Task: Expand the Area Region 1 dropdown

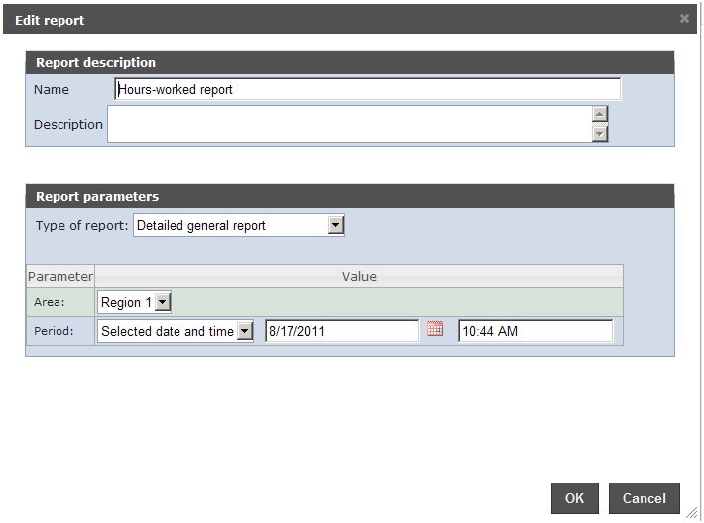Action: (x=134, y=302)
